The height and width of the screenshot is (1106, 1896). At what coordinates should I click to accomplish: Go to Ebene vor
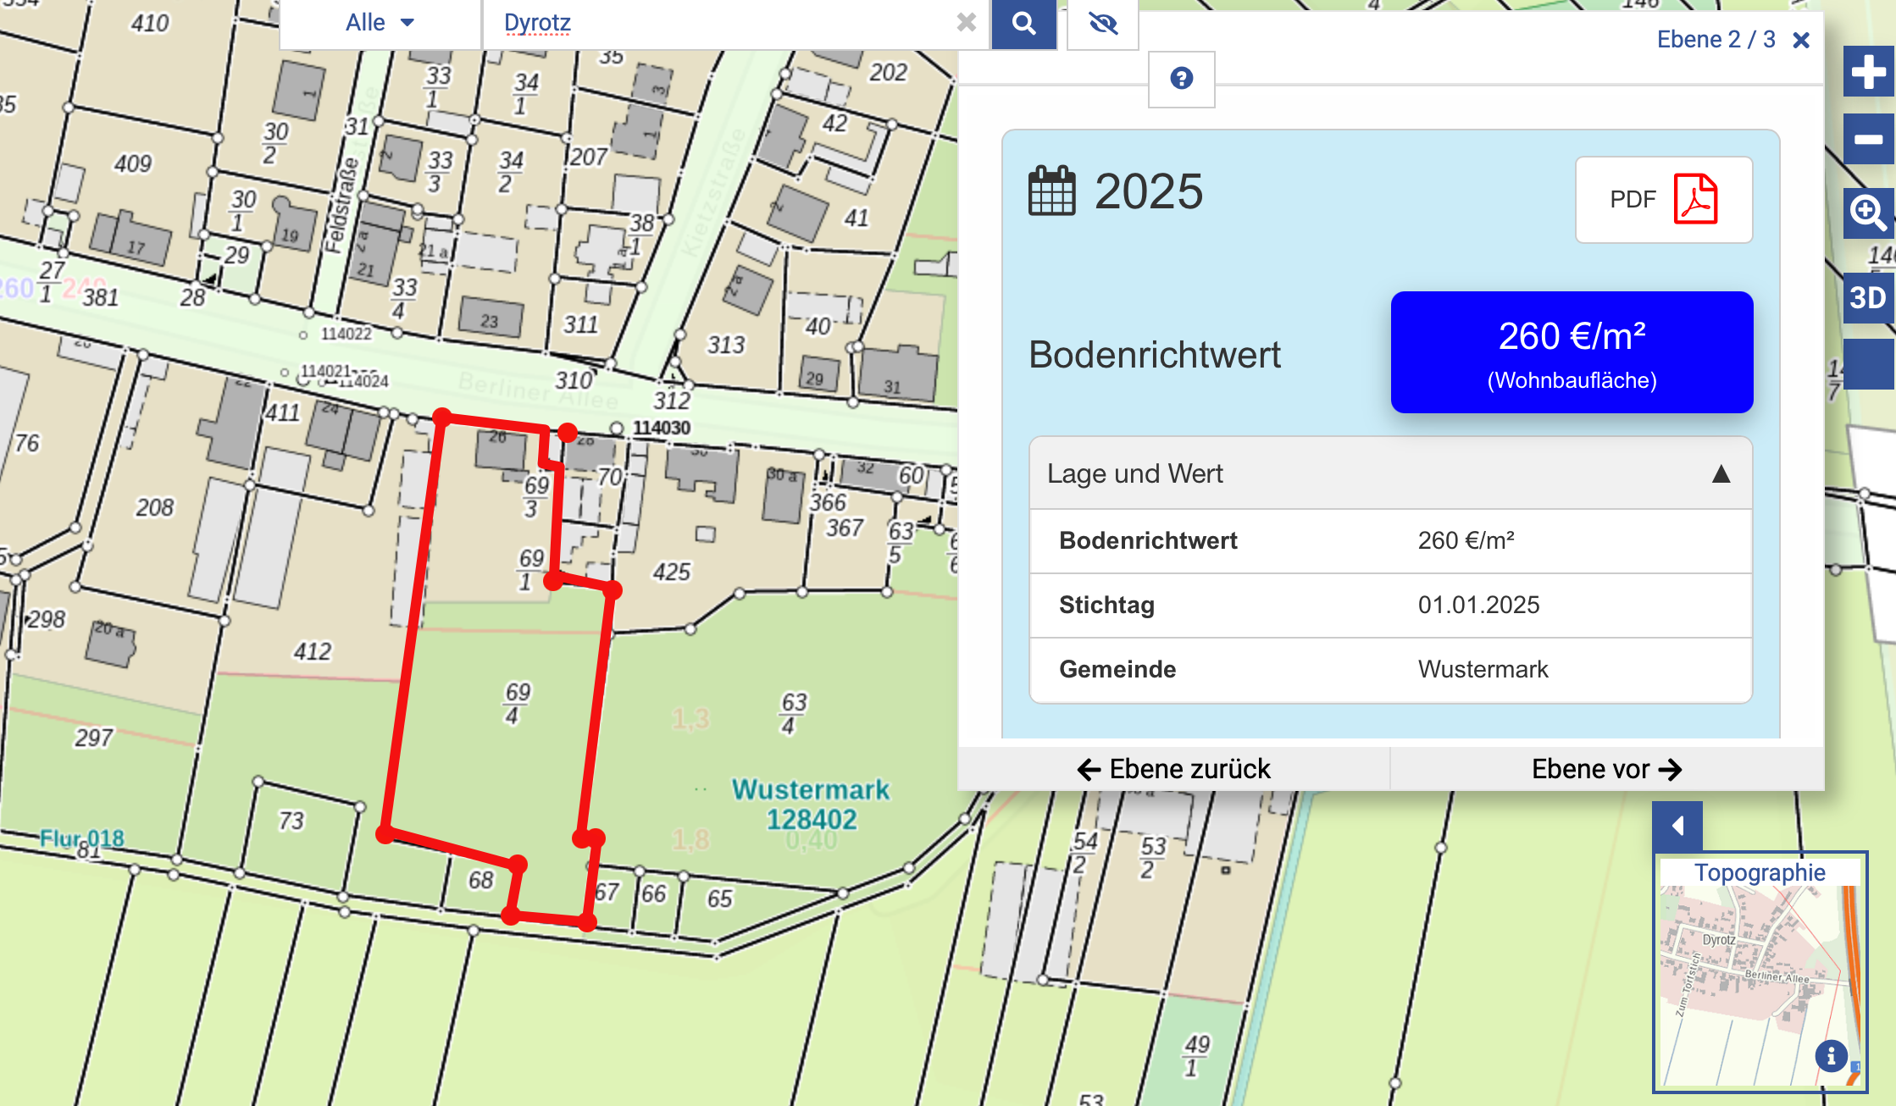[x=1606, y=769]
